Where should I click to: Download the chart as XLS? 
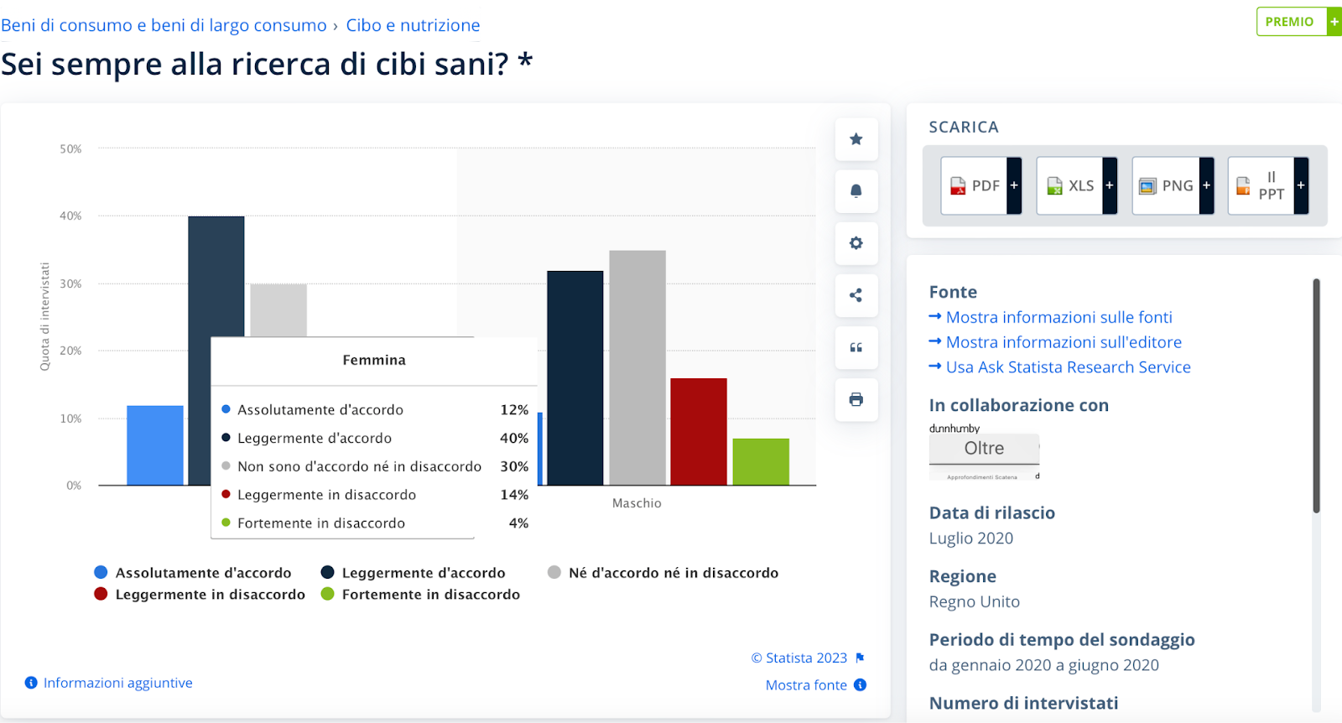[x=1076, y=185]
